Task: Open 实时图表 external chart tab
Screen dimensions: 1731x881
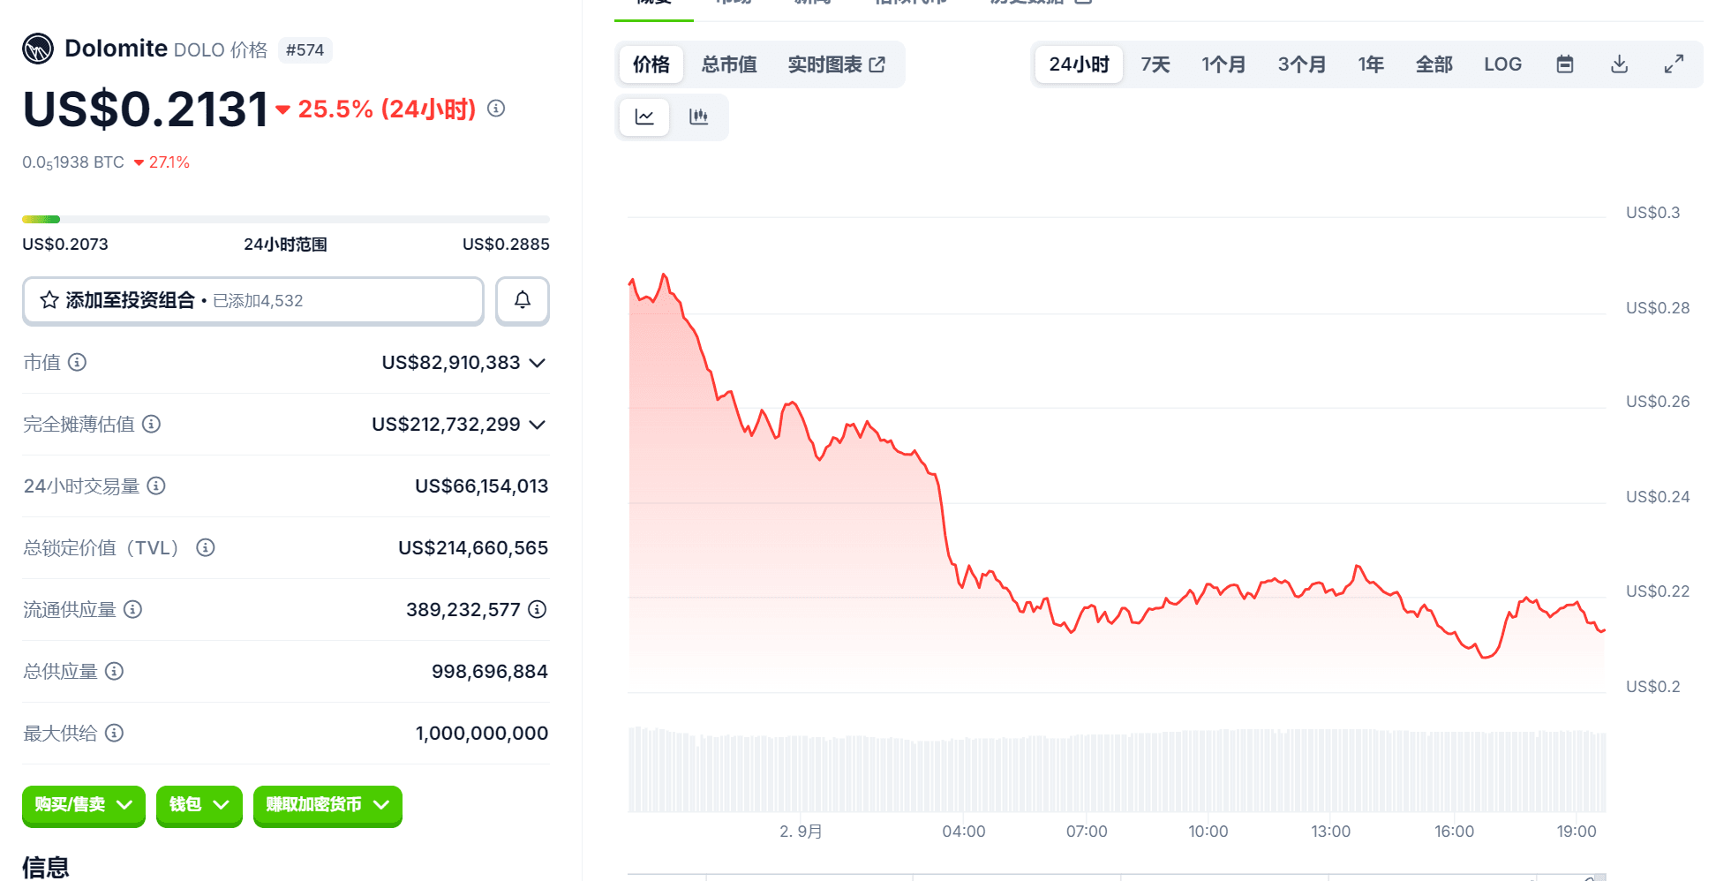Action: pos(836,64)
